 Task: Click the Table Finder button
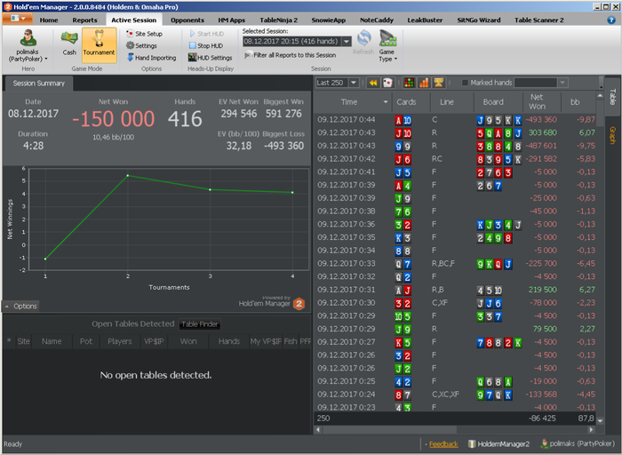click(x=200, y=324)
